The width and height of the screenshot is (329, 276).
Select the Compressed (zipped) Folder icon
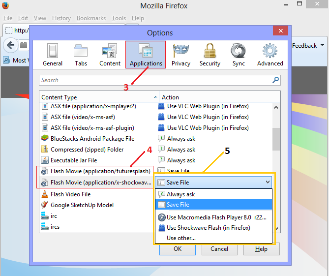tap(45, 149)
